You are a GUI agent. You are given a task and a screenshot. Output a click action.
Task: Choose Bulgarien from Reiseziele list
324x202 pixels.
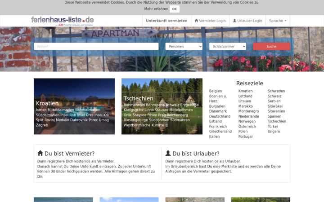217,106
